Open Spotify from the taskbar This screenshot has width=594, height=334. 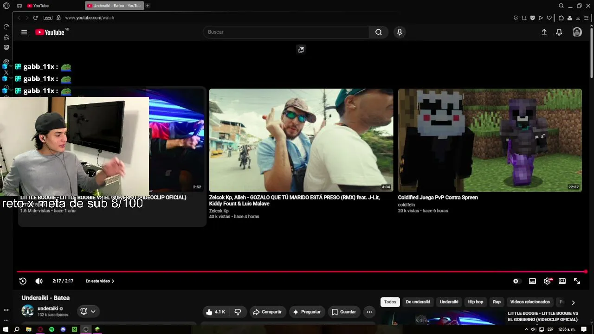point(52,329)
